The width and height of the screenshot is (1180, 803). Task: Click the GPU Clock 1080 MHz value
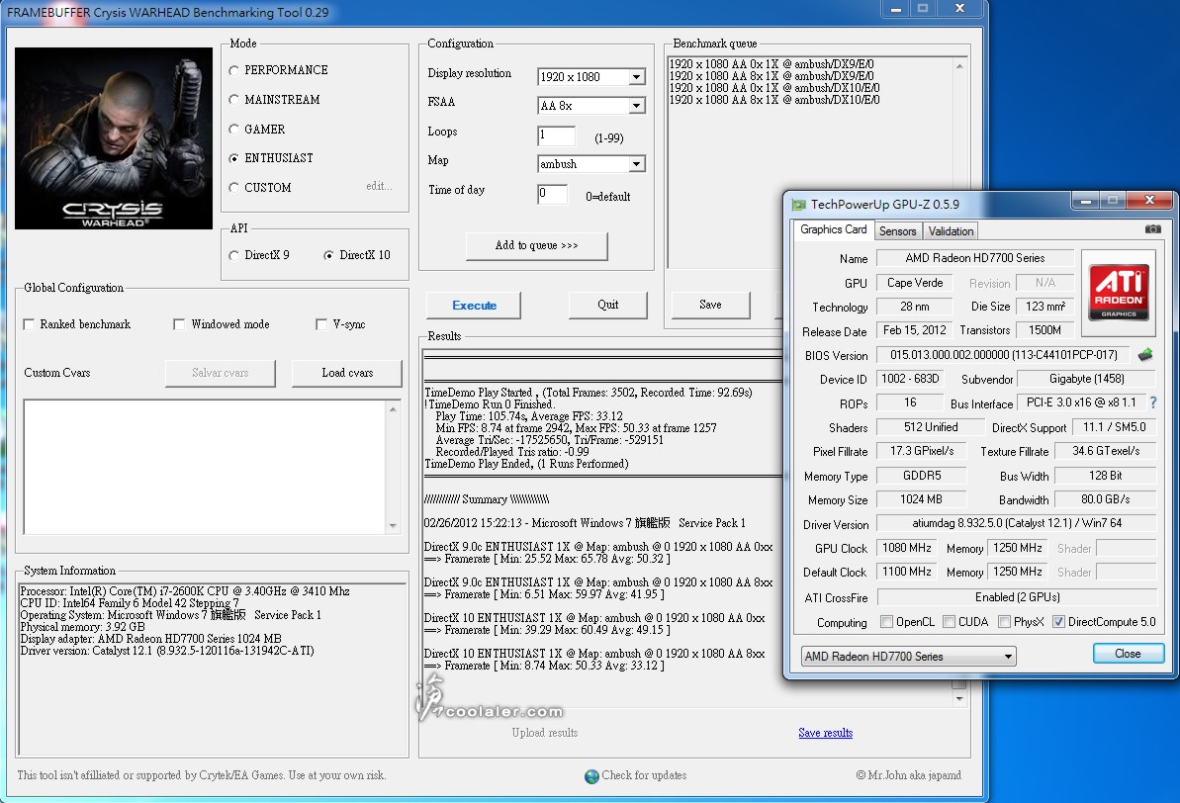[906, 548]
